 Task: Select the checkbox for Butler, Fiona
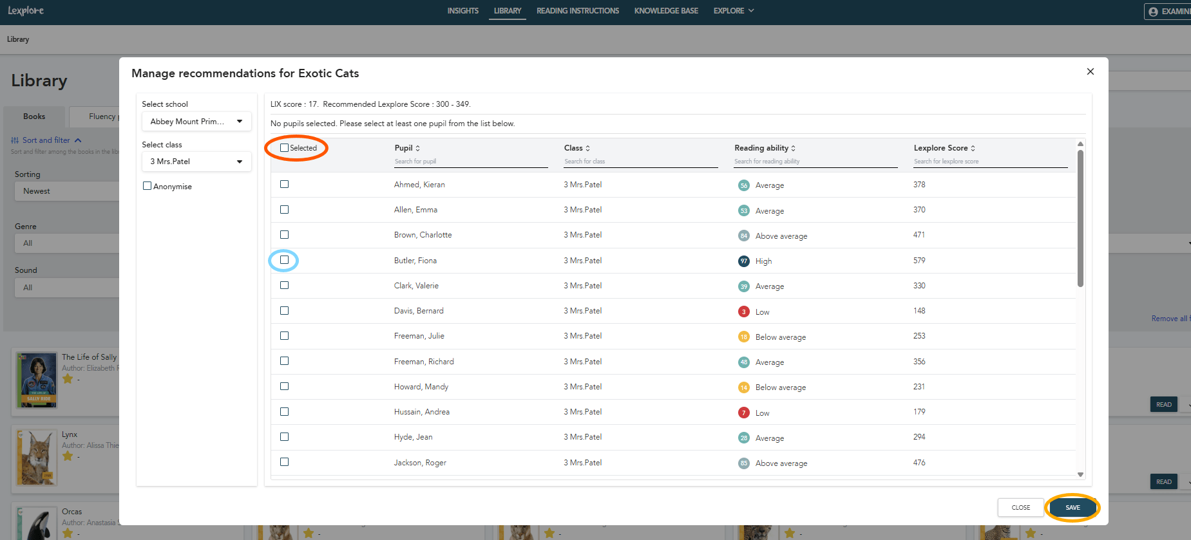coord(284,260)
